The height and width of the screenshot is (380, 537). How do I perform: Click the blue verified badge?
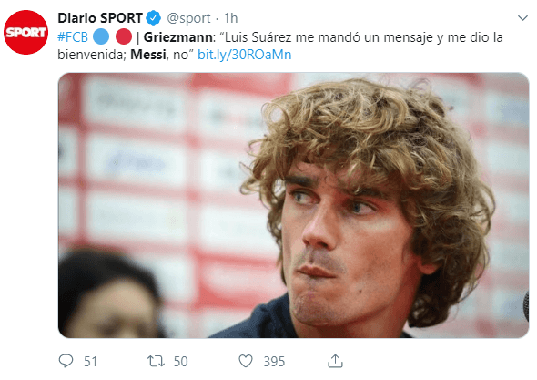tap(154, 18)
